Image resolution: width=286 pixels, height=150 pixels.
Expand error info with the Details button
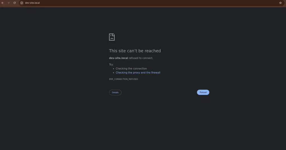[x=115, y=92]
